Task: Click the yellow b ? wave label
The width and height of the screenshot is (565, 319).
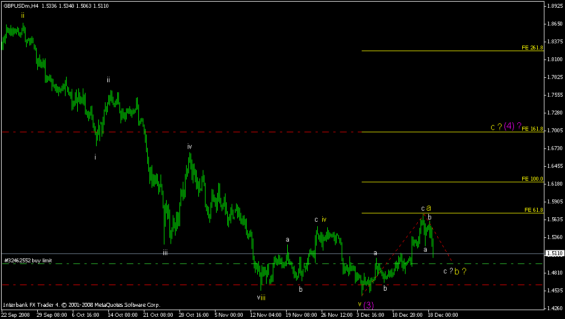Action: (x=460, y=271)
